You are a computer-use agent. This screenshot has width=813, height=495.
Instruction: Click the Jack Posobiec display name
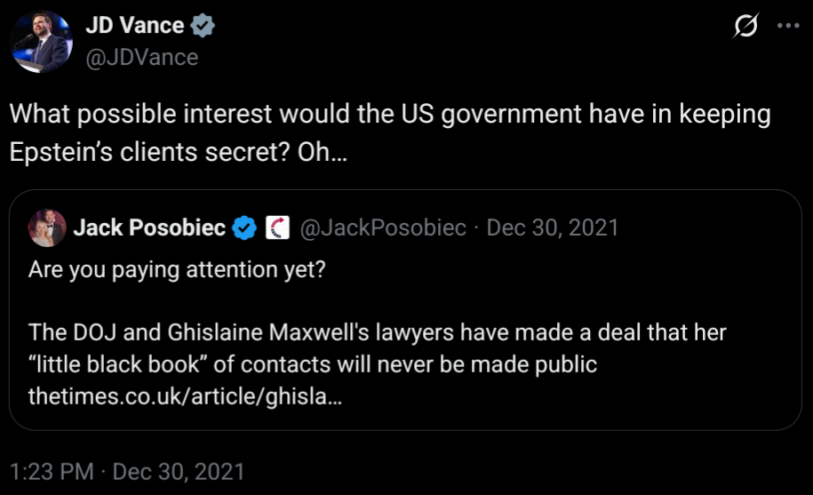pyautogui.click(x=148, y=228)
